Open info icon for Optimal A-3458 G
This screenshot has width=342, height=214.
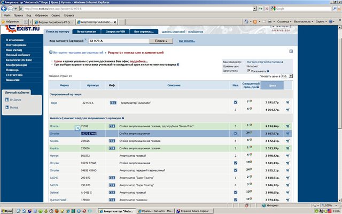point(112,193)
